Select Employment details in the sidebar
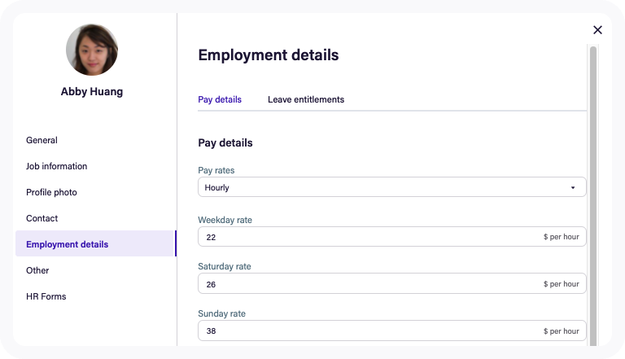The image size is (625, 359). 67,244
